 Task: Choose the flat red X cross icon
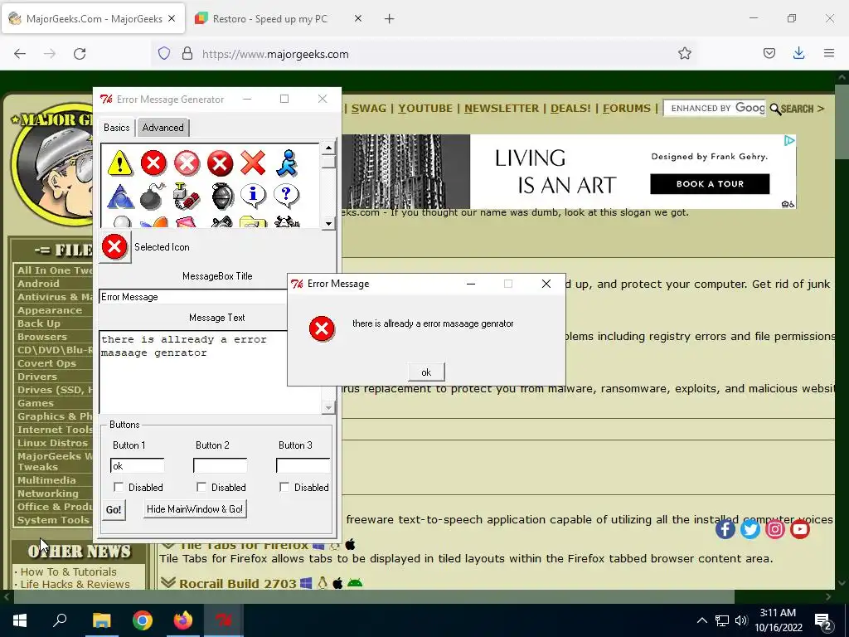pos(253,163)
